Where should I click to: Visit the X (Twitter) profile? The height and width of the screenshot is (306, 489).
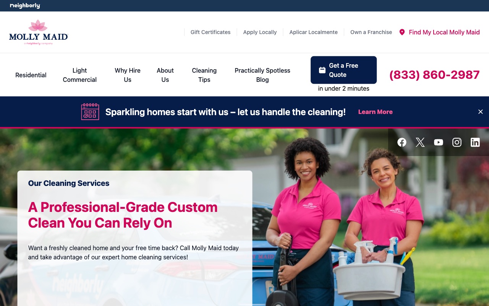point(420,142)
